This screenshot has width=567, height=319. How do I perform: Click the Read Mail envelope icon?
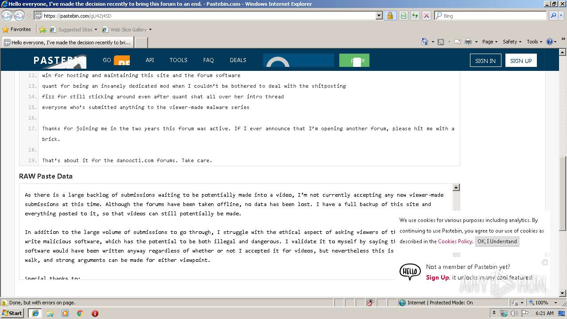(x=457, y=42)
